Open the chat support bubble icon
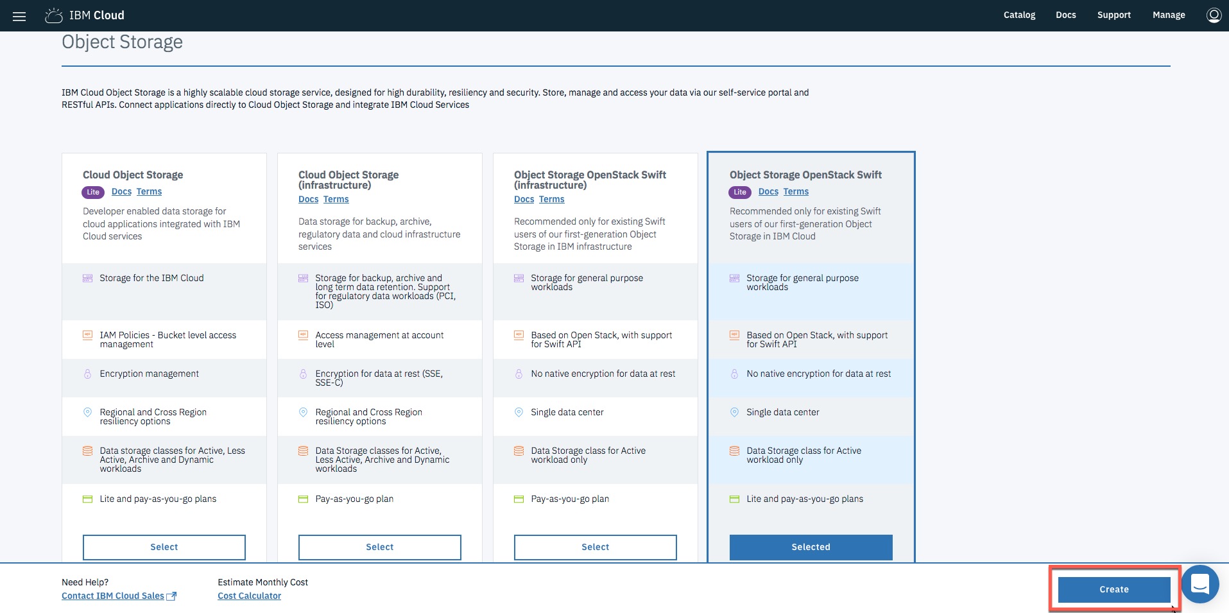This screenshot has height=613, width=1229. tap(1199, 584)
